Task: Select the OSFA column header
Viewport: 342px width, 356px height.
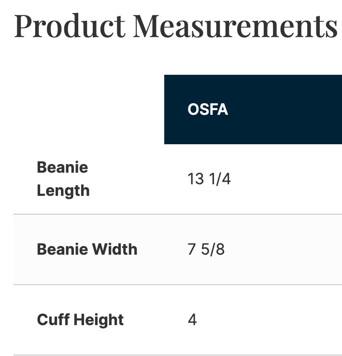Action: pos(208,110)
